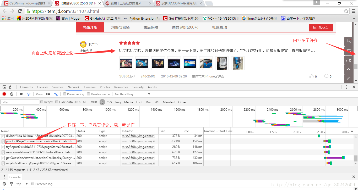Open the 百度一下，你就知道 bookmark
The height and width of the screenshot is (190, 358).
tap(298, 18)
